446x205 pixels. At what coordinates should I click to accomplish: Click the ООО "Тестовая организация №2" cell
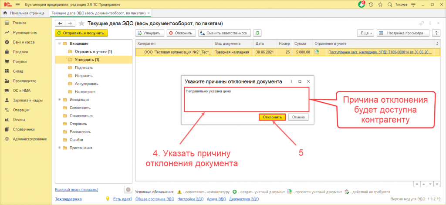[178, 52]
